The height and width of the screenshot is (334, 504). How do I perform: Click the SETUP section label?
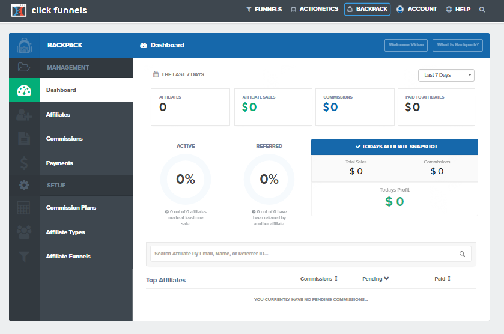56,186
